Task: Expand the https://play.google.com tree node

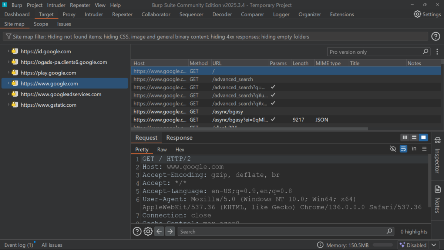Action: coord(9,73)
